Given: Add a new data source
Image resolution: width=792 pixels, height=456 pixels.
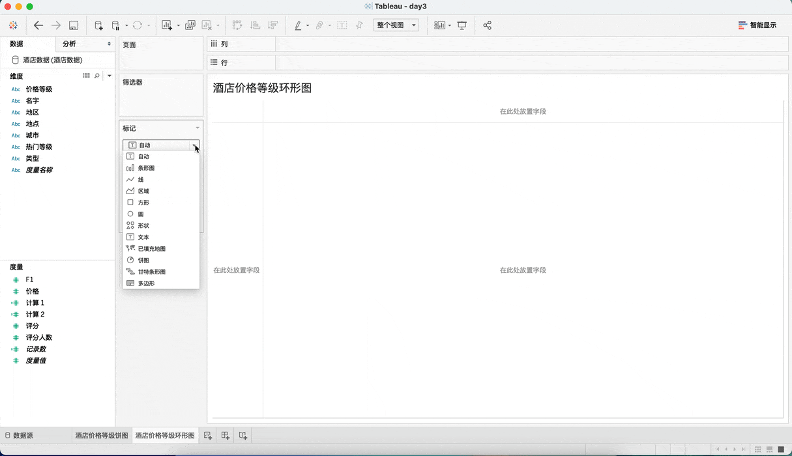Looking at the screenshot, I should click(98, 25).
